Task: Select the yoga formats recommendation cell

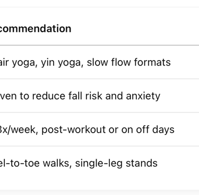Action: click(99, 62)
